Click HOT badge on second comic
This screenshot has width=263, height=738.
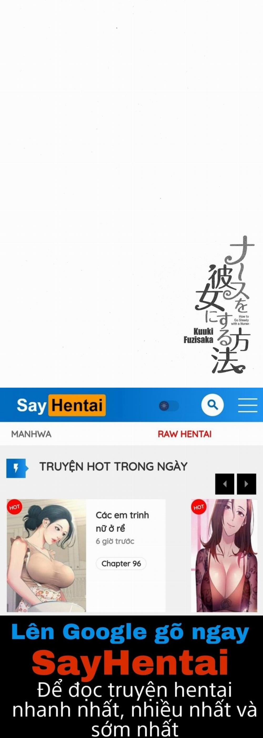199,507
